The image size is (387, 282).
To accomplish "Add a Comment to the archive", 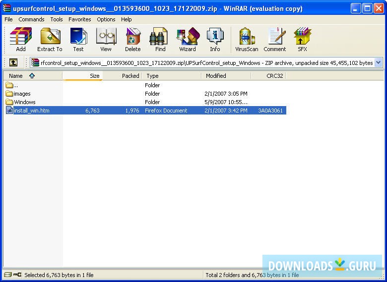I will 274,39.
